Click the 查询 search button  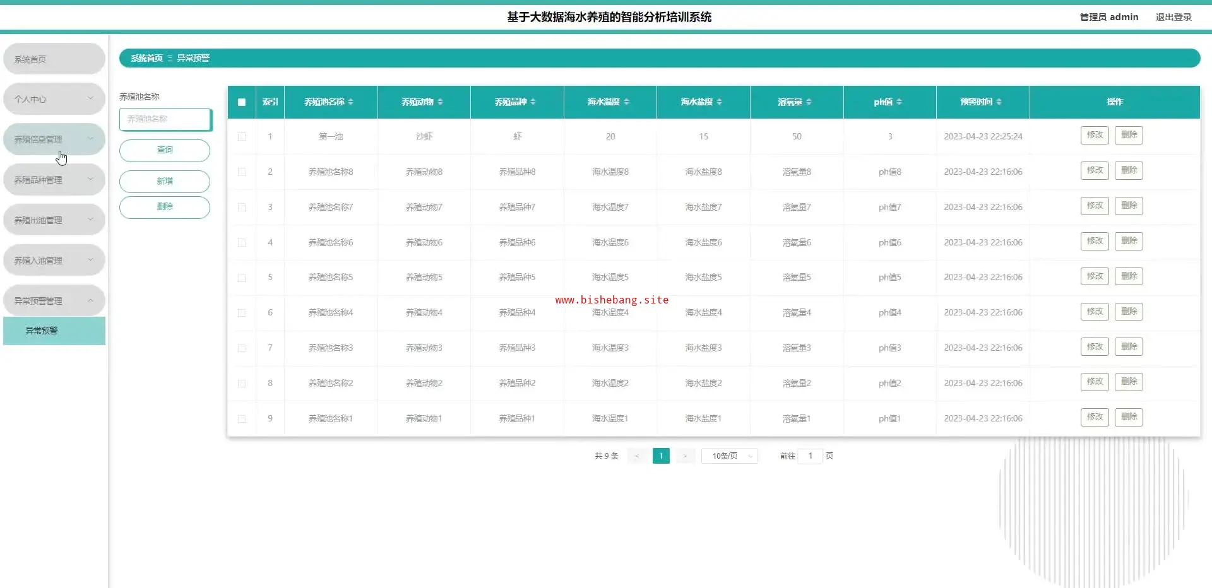(165, 150)
